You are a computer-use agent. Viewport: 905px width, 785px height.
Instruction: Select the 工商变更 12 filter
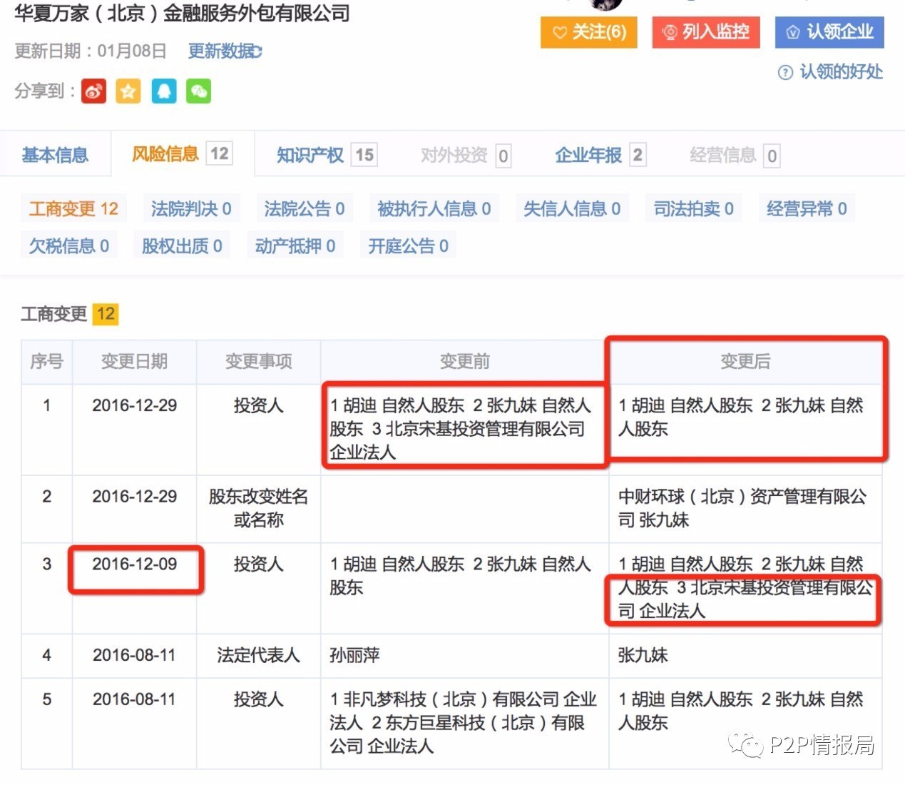73,208
